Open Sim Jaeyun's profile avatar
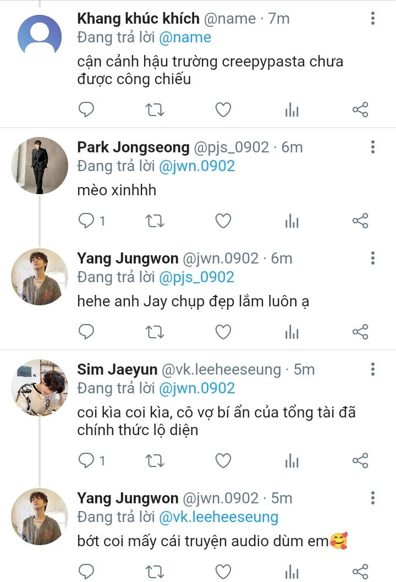 [39, 387]
